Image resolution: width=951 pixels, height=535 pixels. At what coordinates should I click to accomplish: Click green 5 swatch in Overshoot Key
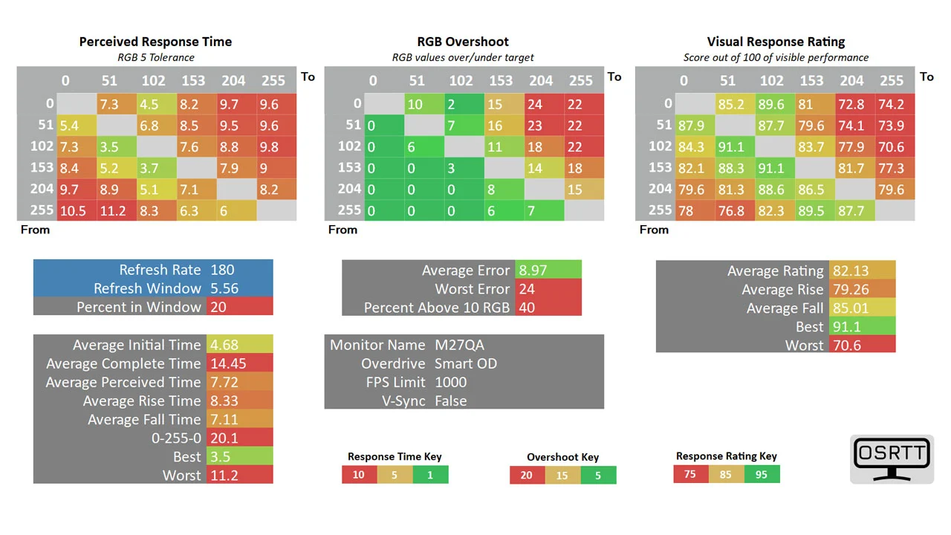pos(599,475)
